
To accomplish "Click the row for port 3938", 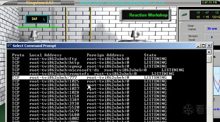I will pyautogui.click(x=89, y=104).
